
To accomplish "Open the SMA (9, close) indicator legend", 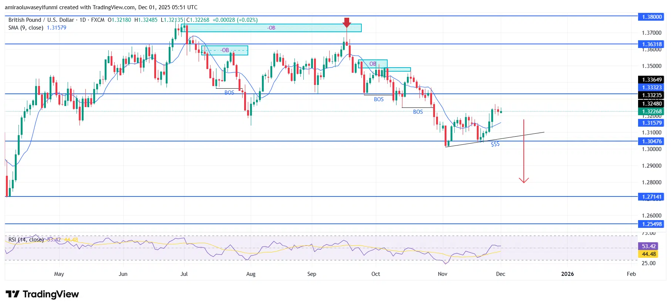I will (x=26, y=28).
